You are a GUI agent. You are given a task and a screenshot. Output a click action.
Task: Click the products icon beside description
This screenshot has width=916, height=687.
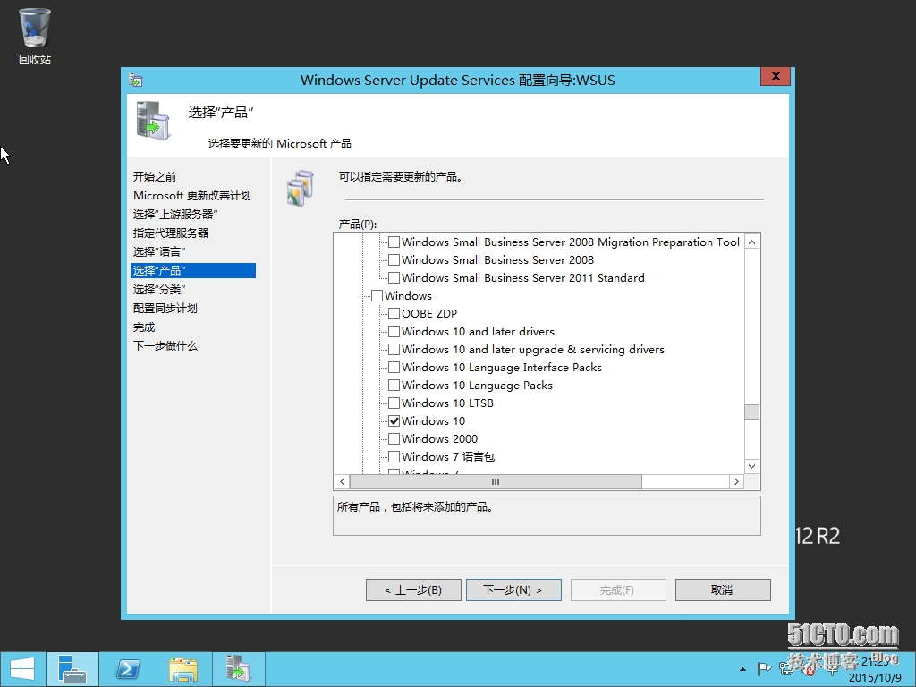pos(301,188)
